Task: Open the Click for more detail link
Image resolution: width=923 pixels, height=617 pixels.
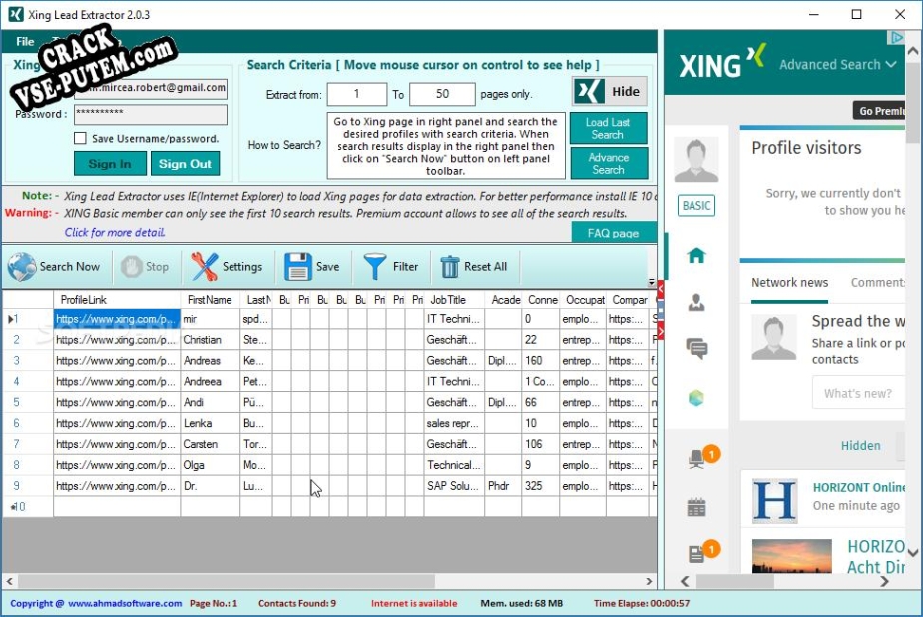Action: coord(115,232)
